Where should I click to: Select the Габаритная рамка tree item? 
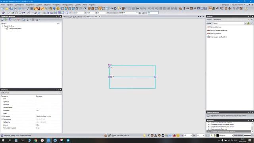(15, 29)
